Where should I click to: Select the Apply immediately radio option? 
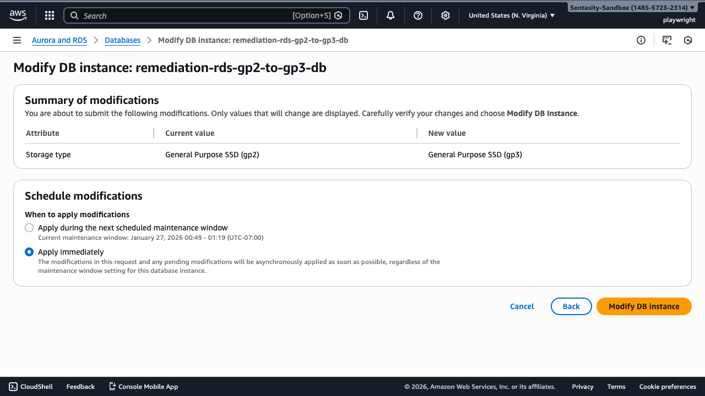(29, 252)
